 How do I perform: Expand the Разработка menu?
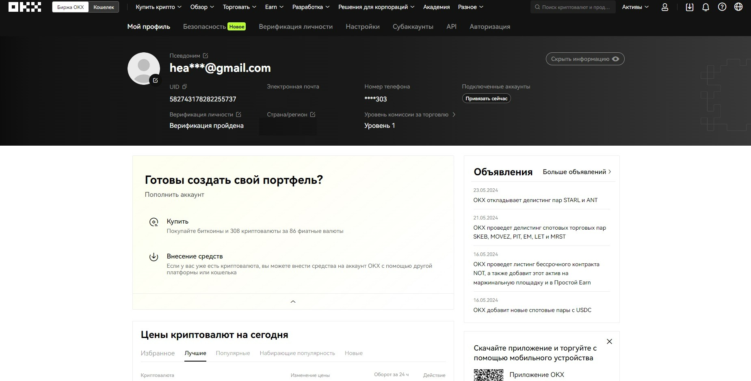pos(311,7)
